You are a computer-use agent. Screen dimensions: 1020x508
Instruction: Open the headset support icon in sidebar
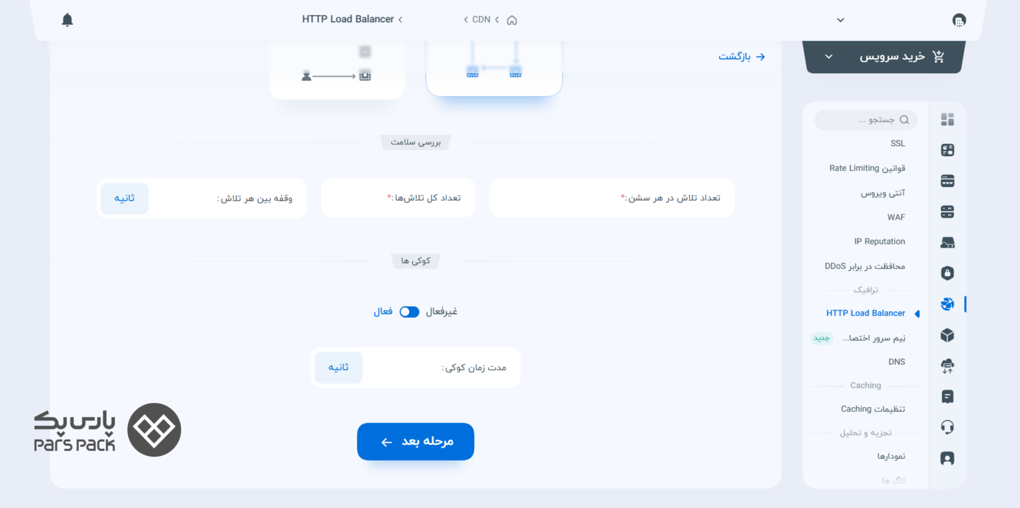(947, 427)
